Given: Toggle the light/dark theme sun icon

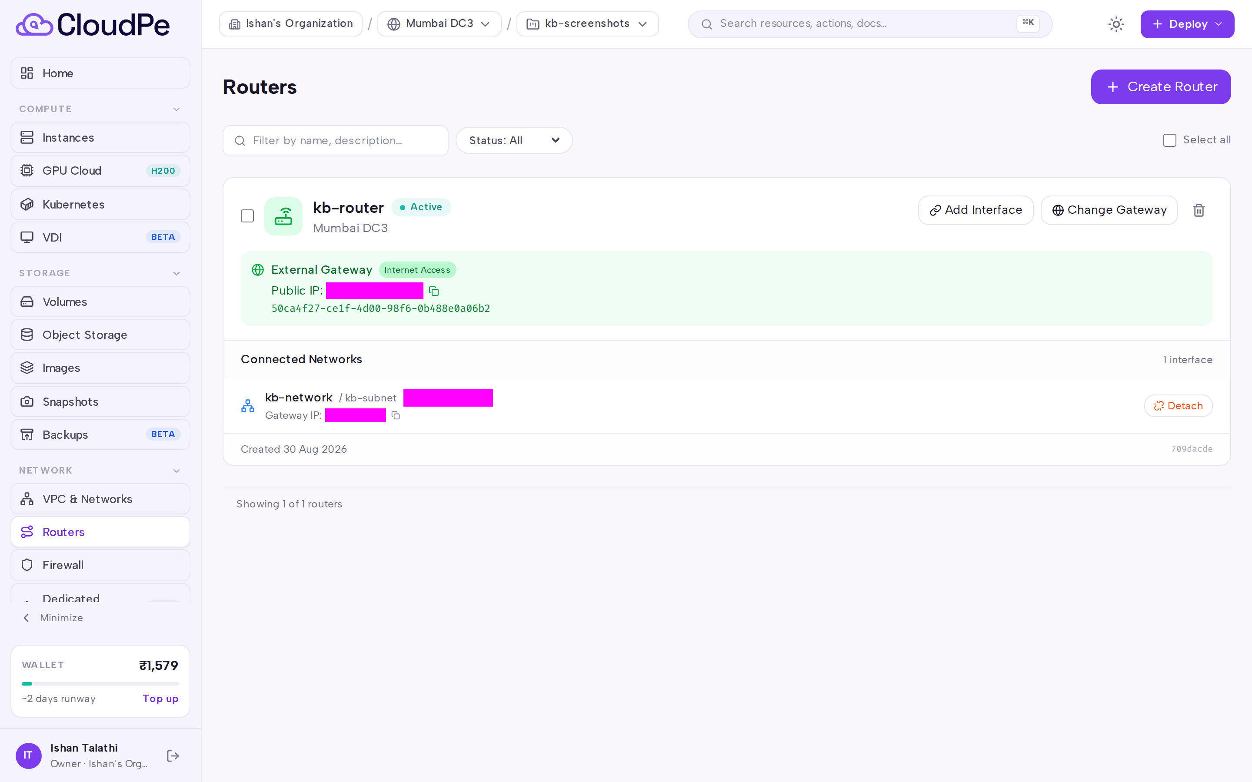Looking at the screenshot, I should [1116, 24].
